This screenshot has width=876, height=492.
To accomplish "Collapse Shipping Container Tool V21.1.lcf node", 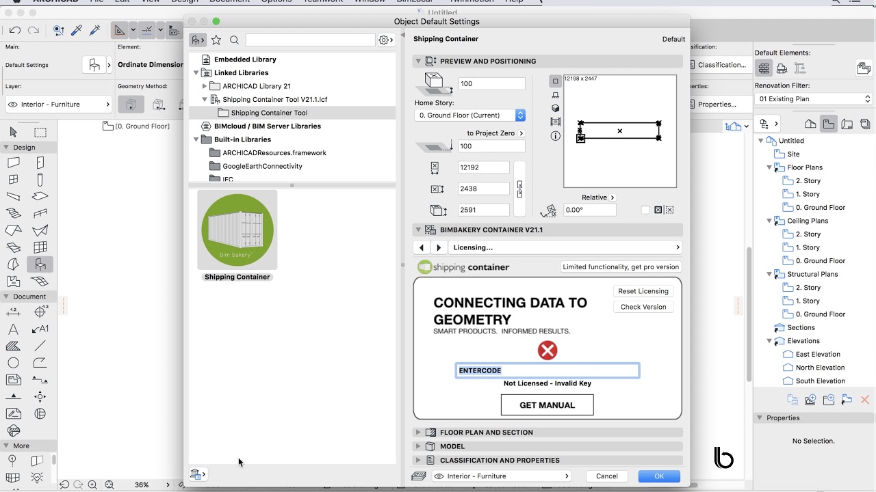I will point(205,99).
